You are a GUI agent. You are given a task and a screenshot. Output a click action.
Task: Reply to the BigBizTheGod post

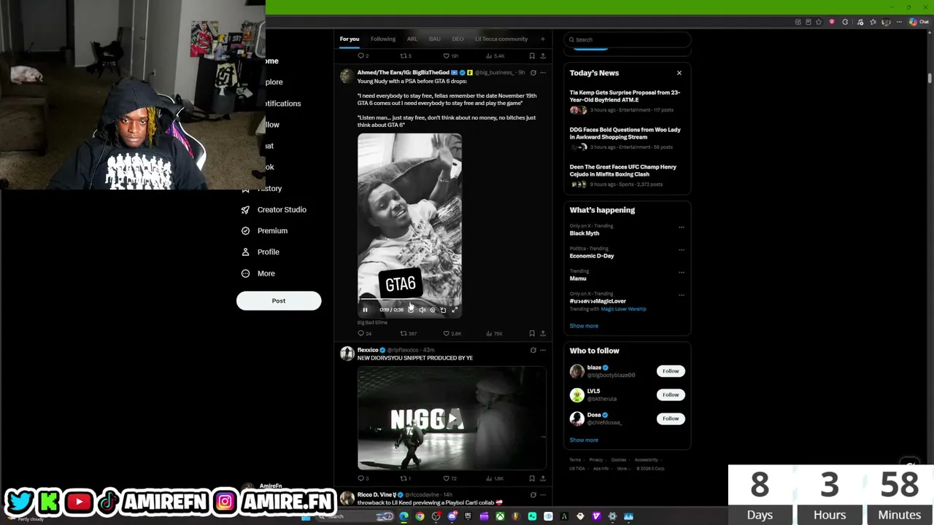tap(363, 333)
